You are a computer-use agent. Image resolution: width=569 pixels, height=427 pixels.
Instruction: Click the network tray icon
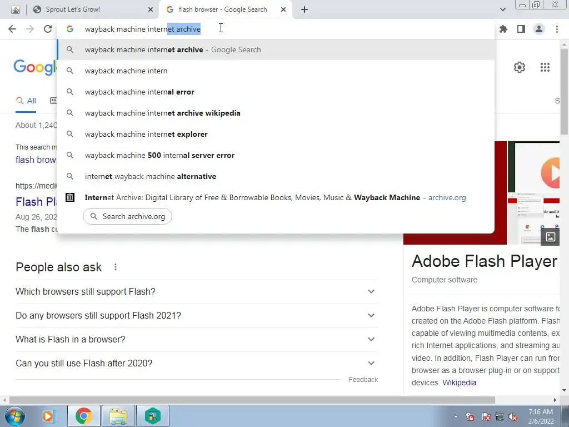500,417
